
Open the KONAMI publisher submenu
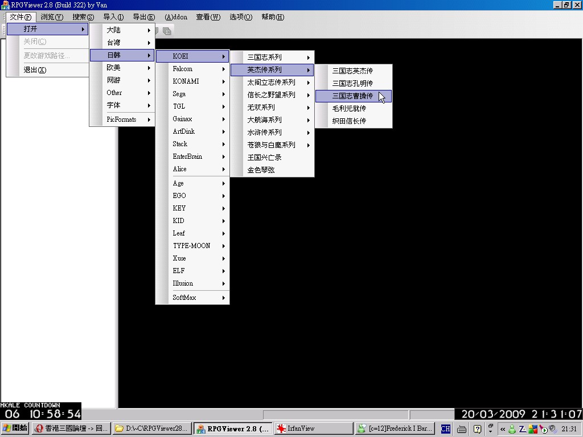[192, 81]
